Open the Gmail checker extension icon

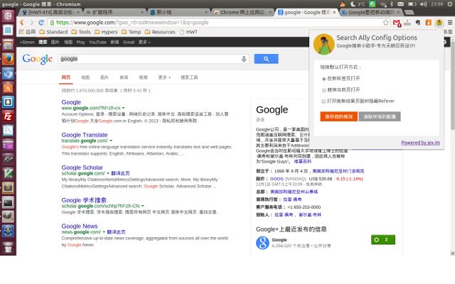(397, 23)
